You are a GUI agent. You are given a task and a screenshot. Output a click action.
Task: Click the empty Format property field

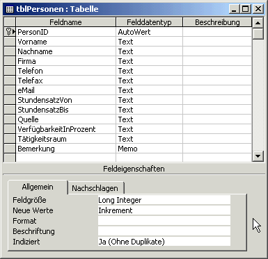point(164,221)
